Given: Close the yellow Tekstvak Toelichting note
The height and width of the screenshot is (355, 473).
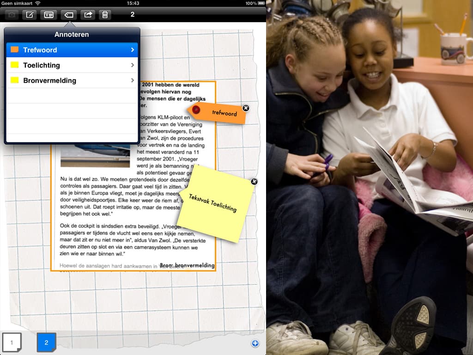Looking at the screenshot, I should pos(254,182).
